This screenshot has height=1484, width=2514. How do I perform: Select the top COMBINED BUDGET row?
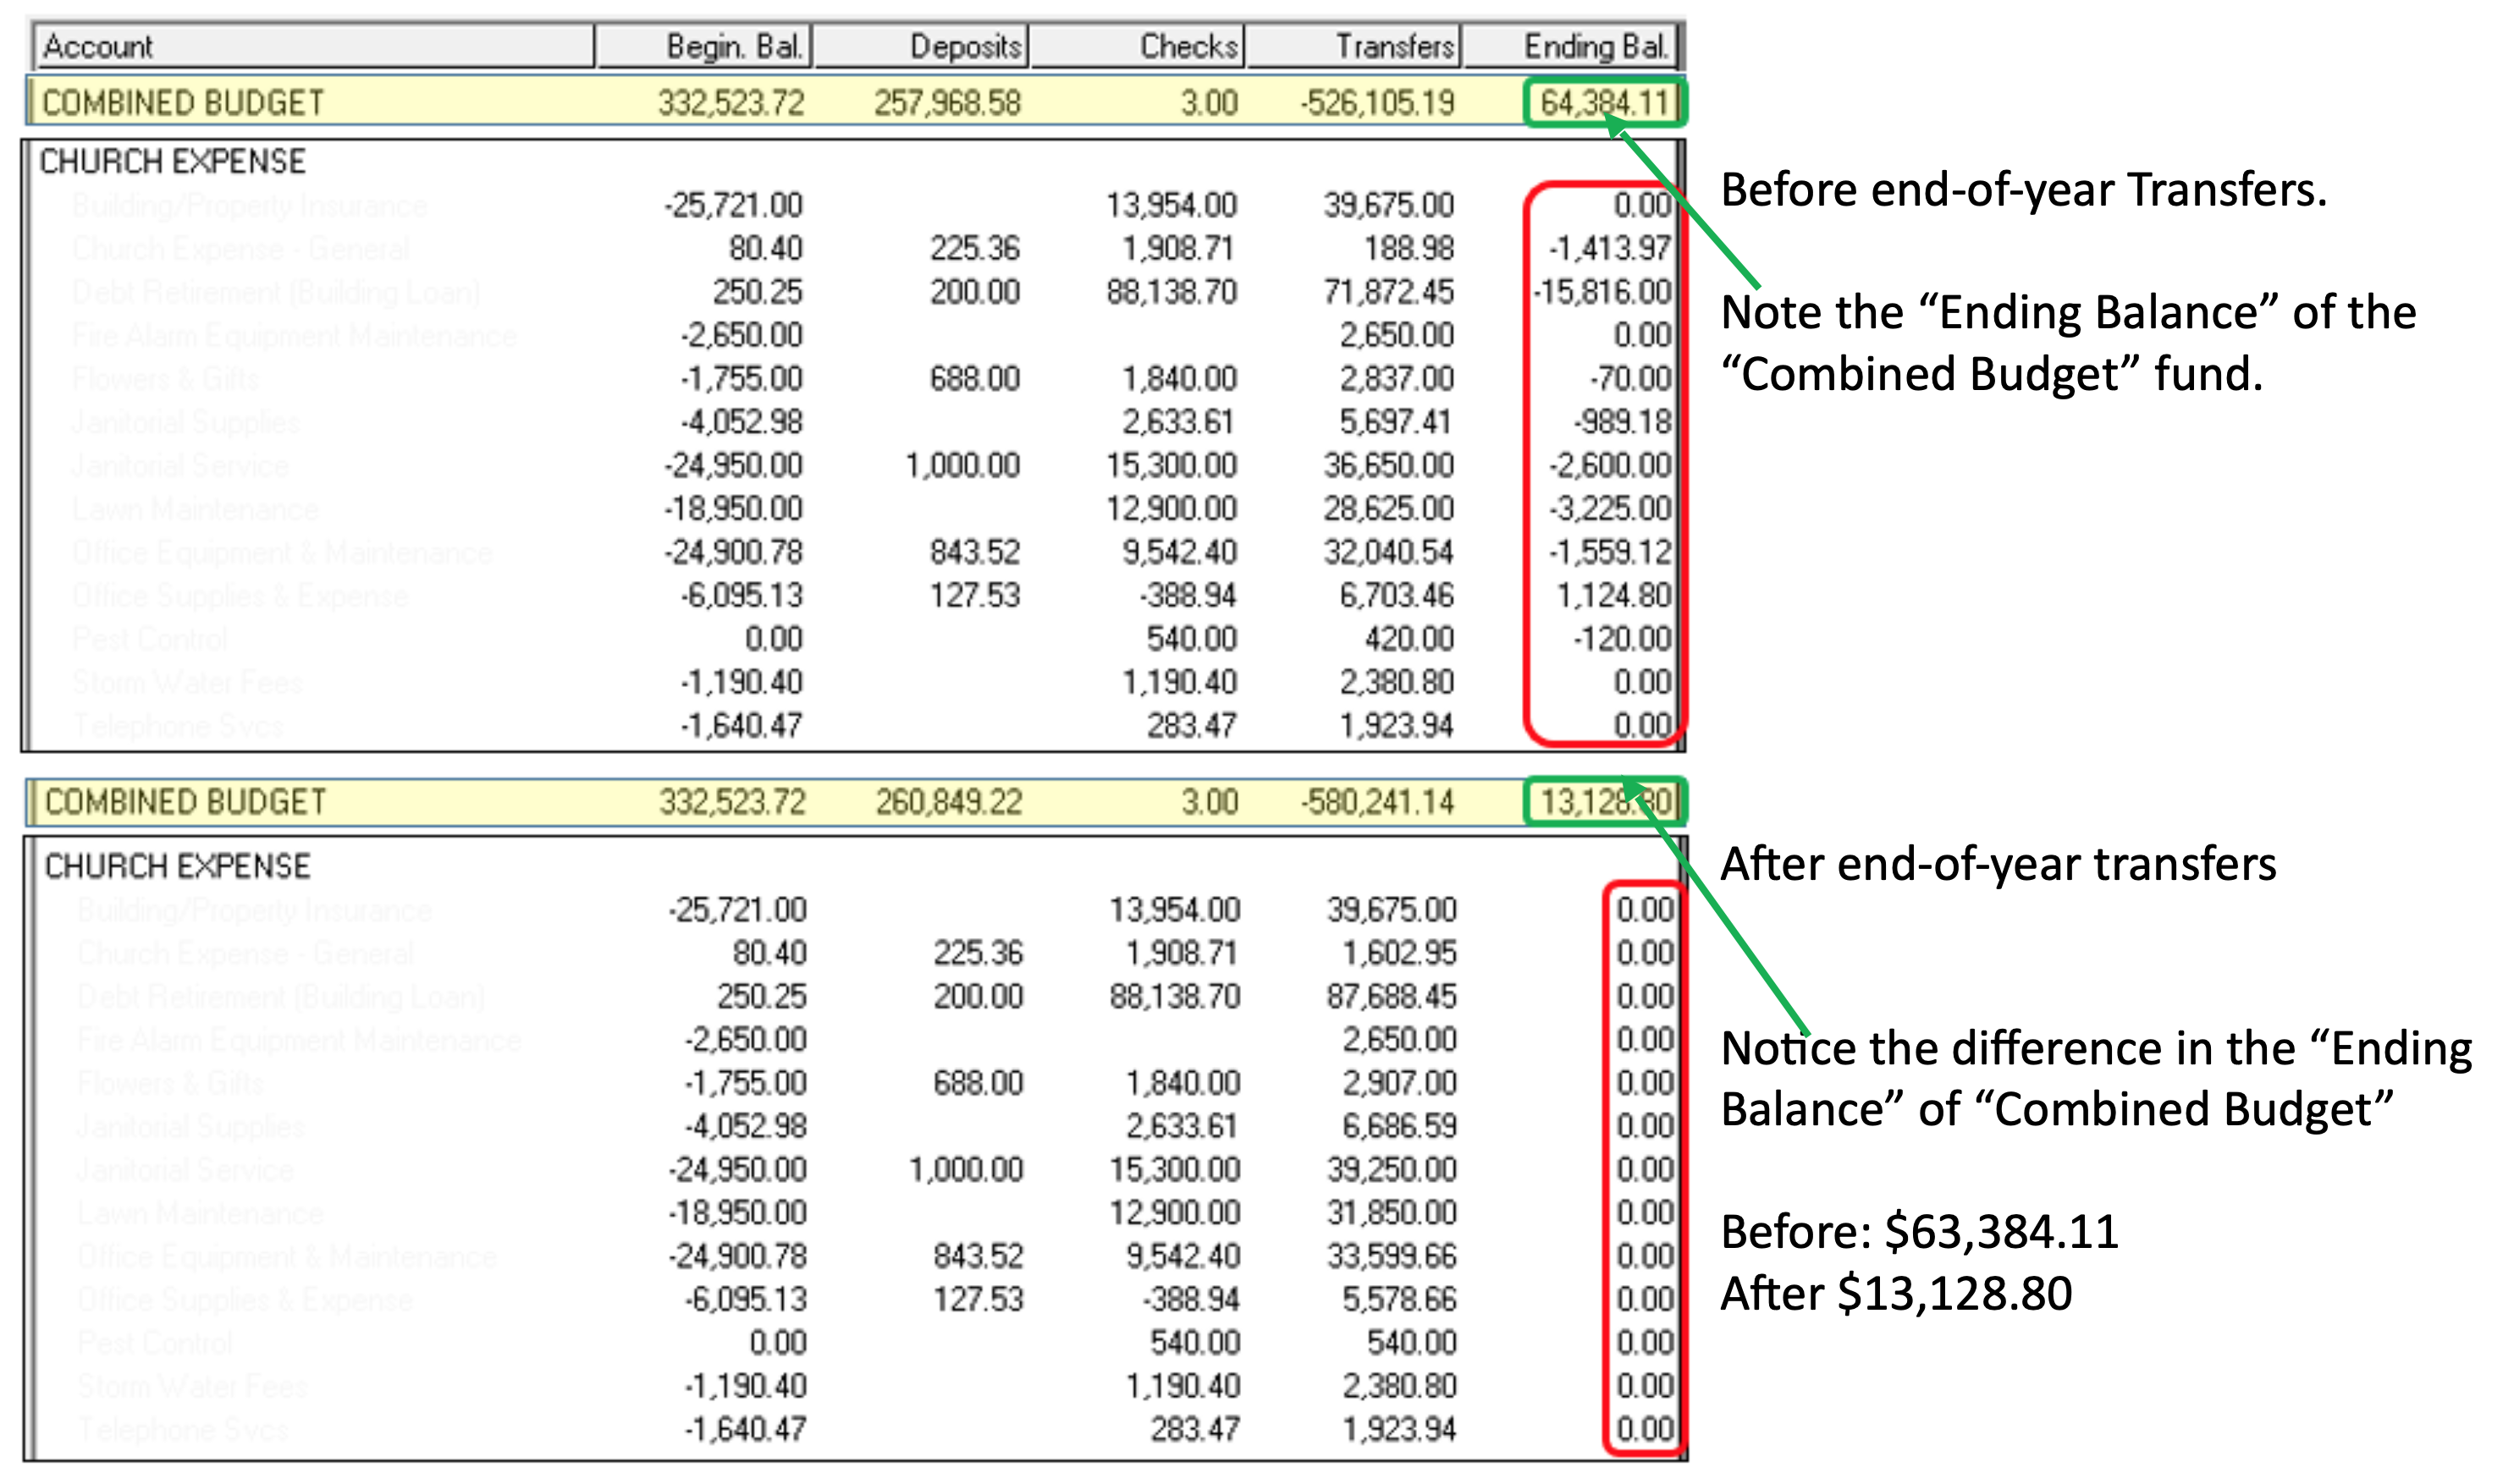point(184,103)
